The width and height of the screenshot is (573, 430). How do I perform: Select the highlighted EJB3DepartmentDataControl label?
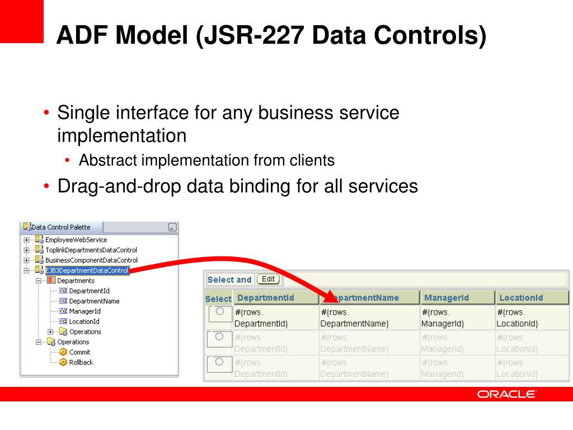(87, 270)
